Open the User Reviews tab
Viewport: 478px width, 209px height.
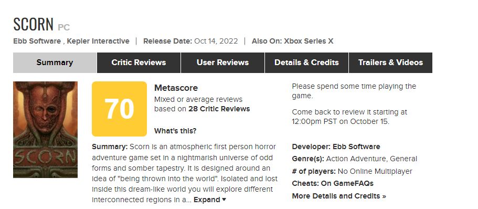[x=222, y=62]
